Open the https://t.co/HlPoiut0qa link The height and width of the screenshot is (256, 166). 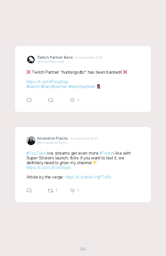pos(47,82)
